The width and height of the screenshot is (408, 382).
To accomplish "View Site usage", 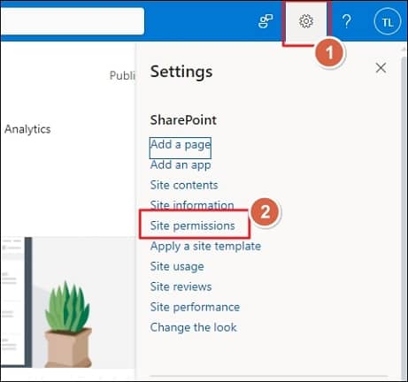I will click(x=177, y=266).
